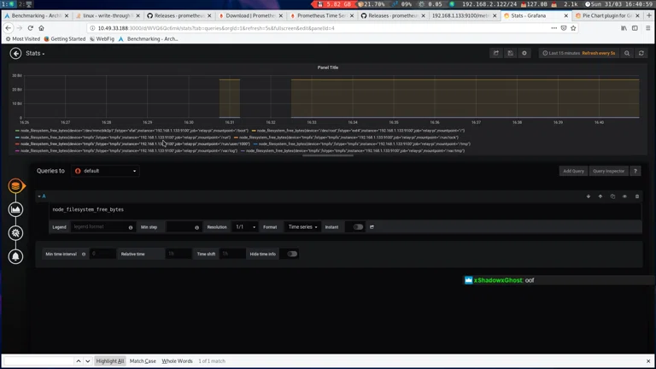The height and width of the screenshot is (369, 656).
Task: Open the browser library icon
Action: pos(624,28)
